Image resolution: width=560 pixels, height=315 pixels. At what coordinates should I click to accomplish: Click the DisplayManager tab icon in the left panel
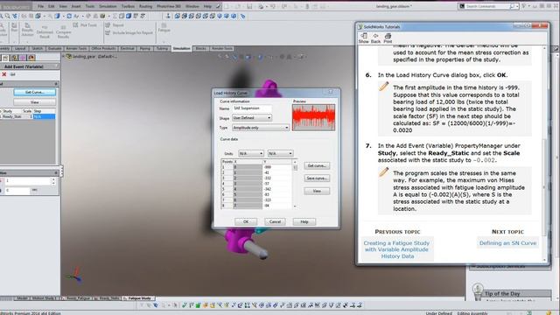pyautogui.click(x=31, y=58)
